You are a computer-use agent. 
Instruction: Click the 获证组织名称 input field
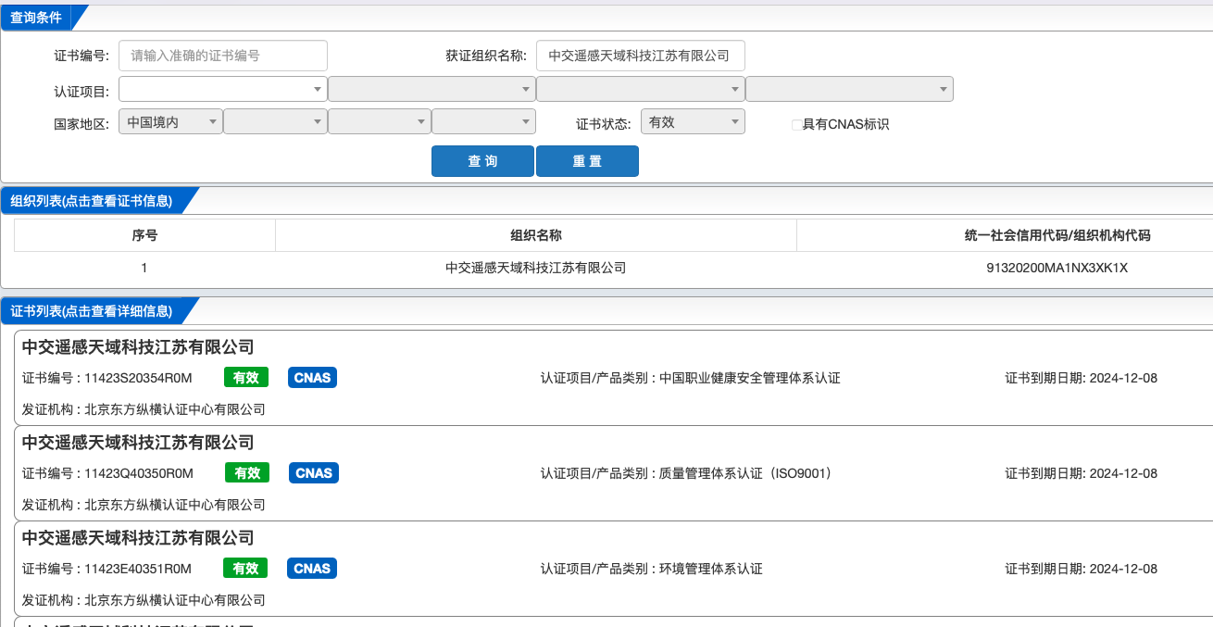641,56
